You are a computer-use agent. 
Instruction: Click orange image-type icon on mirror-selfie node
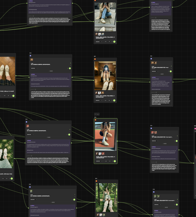(95, 59)
